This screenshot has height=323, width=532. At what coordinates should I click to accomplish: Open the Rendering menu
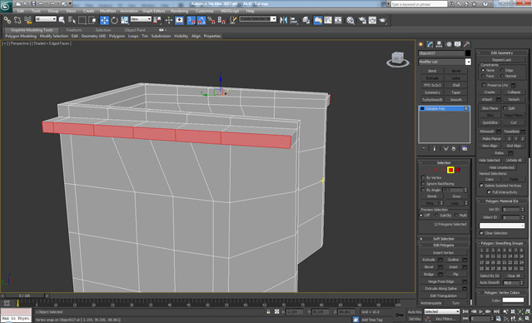tap(180, 11)
